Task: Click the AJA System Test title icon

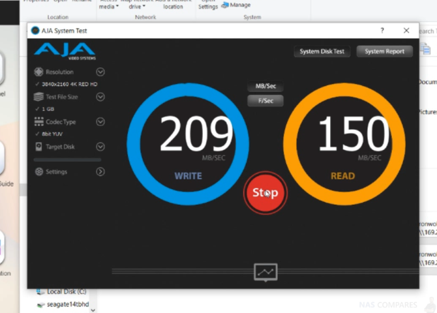Action: (x=35, y=31)
